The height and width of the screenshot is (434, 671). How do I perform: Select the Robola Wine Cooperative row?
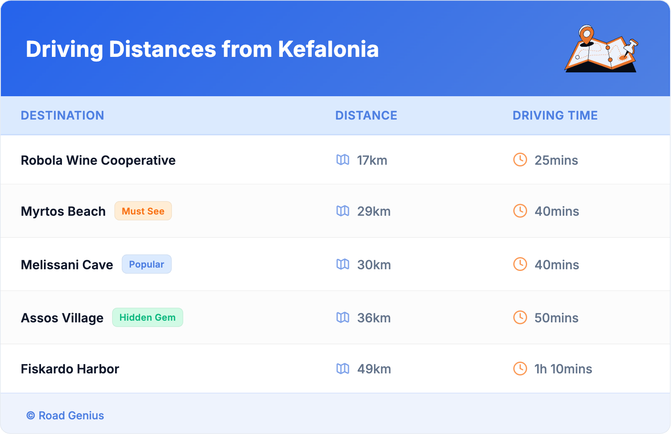(x=98, y=160)
